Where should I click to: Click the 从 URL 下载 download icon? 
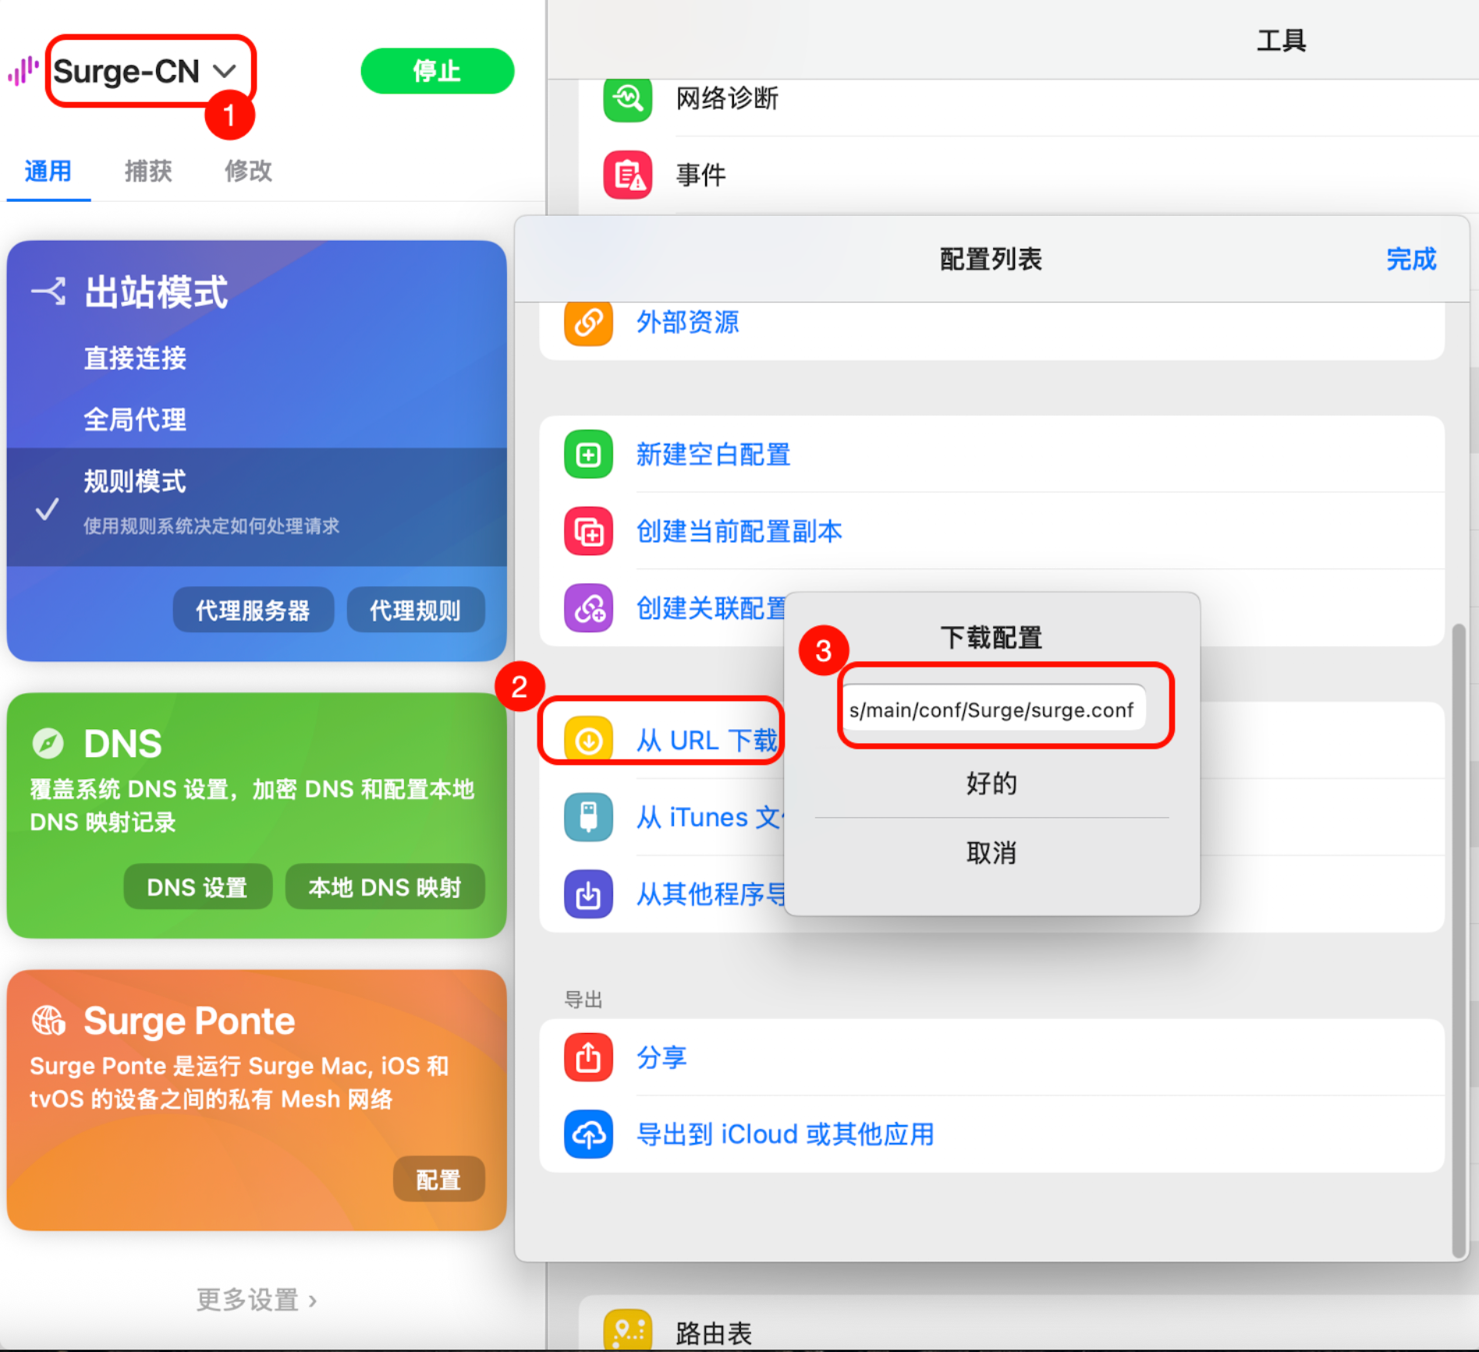(x=588, y=740)
